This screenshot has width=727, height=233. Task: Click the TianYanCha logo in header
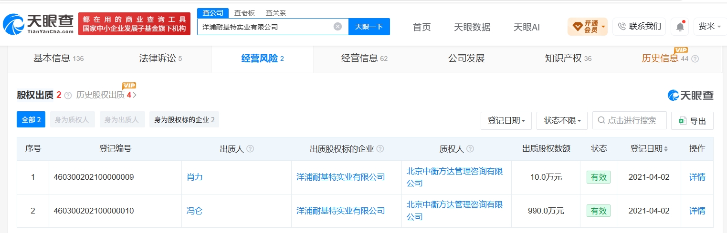coord(38,24)
